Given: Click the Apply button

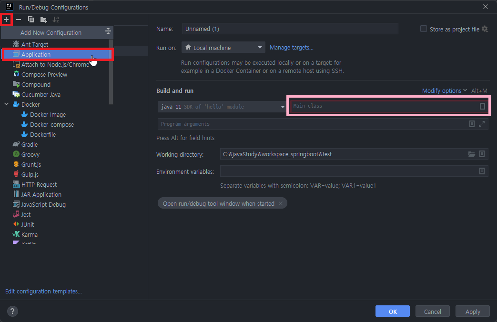Looking at the screenshot, I should point(473,311).
